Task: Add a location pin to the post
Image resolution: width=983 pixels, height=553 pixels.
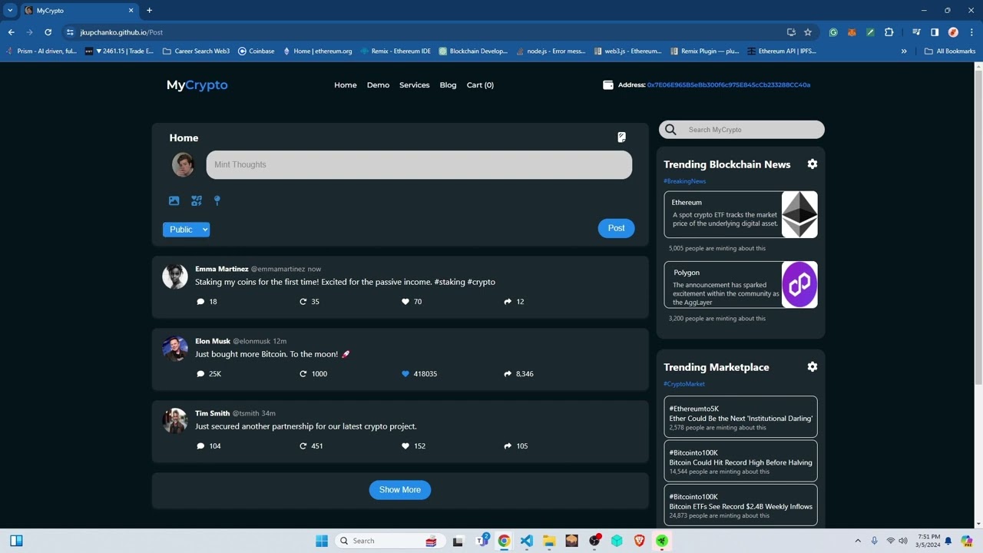Action: point(217,200)
